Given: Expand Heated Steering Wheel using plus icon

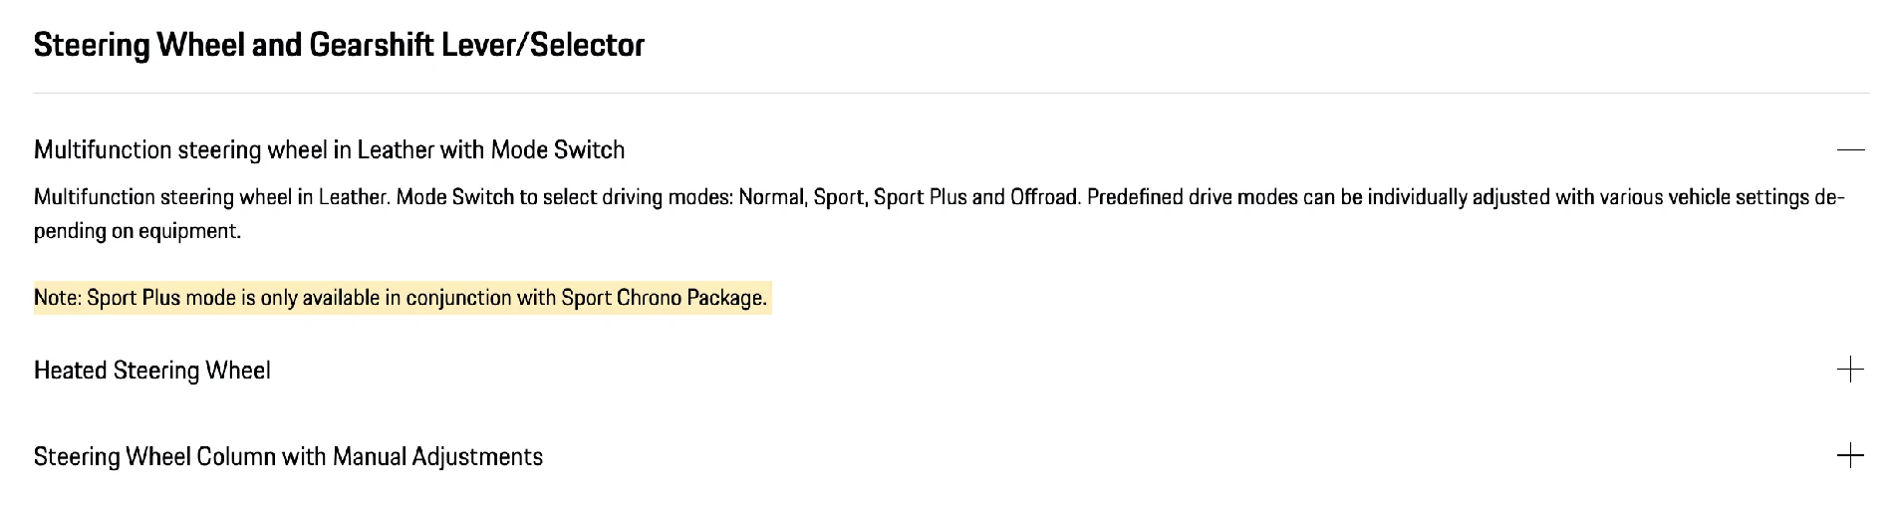Looking at the screenshot, I should click(1850, 370).
